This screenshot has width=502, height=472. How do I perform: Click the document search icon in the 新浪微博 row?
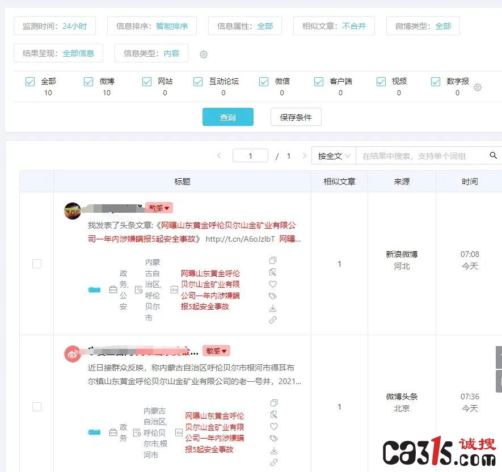click(x=273, y=272)
